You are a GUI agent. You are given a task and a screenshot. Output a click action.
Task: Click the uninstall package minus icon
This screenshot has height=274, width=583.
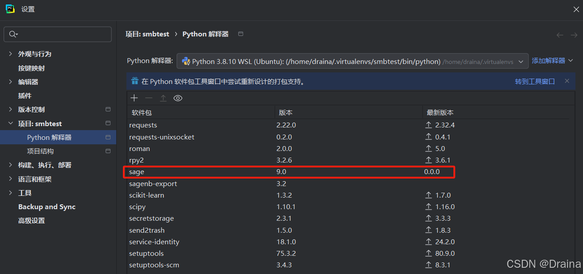[149, 98]
